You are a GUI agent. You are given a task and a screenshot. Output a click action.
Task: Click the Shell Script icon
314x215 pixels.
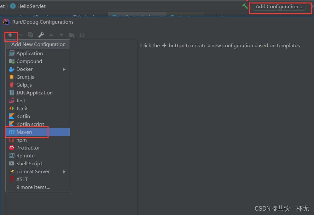click(12, 163)
